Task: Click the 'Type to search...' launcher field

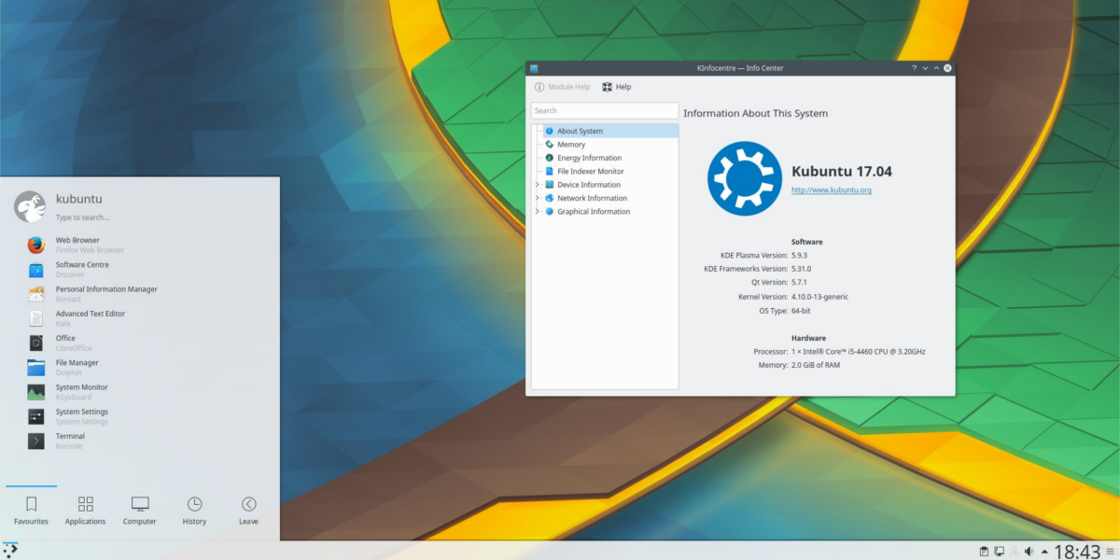Action: tap(82, 217)
